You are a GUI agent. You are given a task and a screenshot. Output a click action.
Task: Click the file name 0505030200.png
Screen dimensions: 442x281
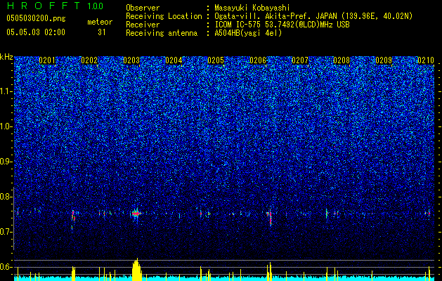tap(36, 19)
